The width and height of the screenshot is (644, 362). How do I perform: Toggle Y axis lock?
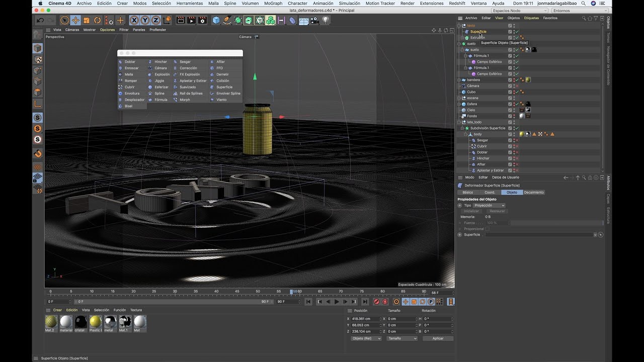(x=145, y=21)
